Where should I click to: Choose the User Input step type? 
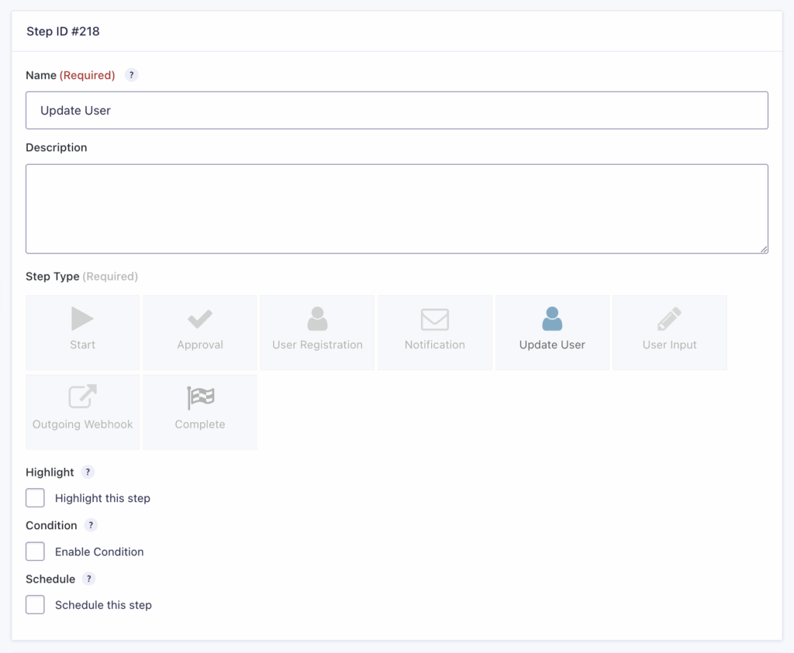(669, 332)
